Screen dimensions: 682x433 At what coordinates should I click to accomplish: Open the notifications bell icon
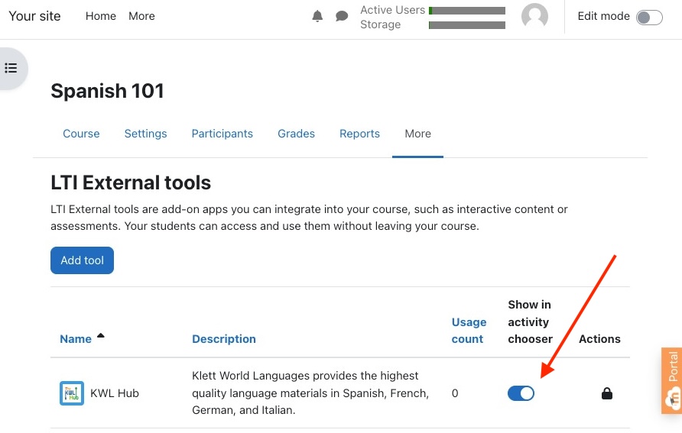(x=317, y=16)
